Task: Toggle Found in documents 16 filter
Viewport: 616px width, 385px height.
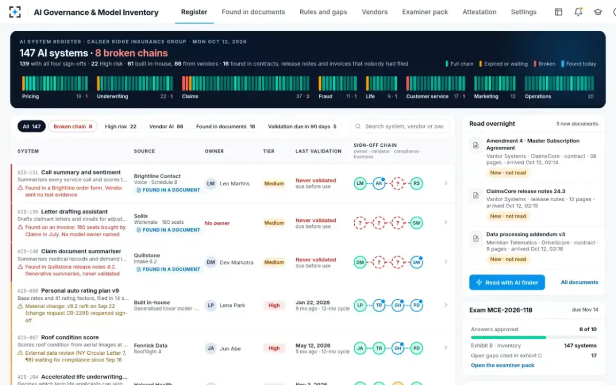Action: coord(225,126)
